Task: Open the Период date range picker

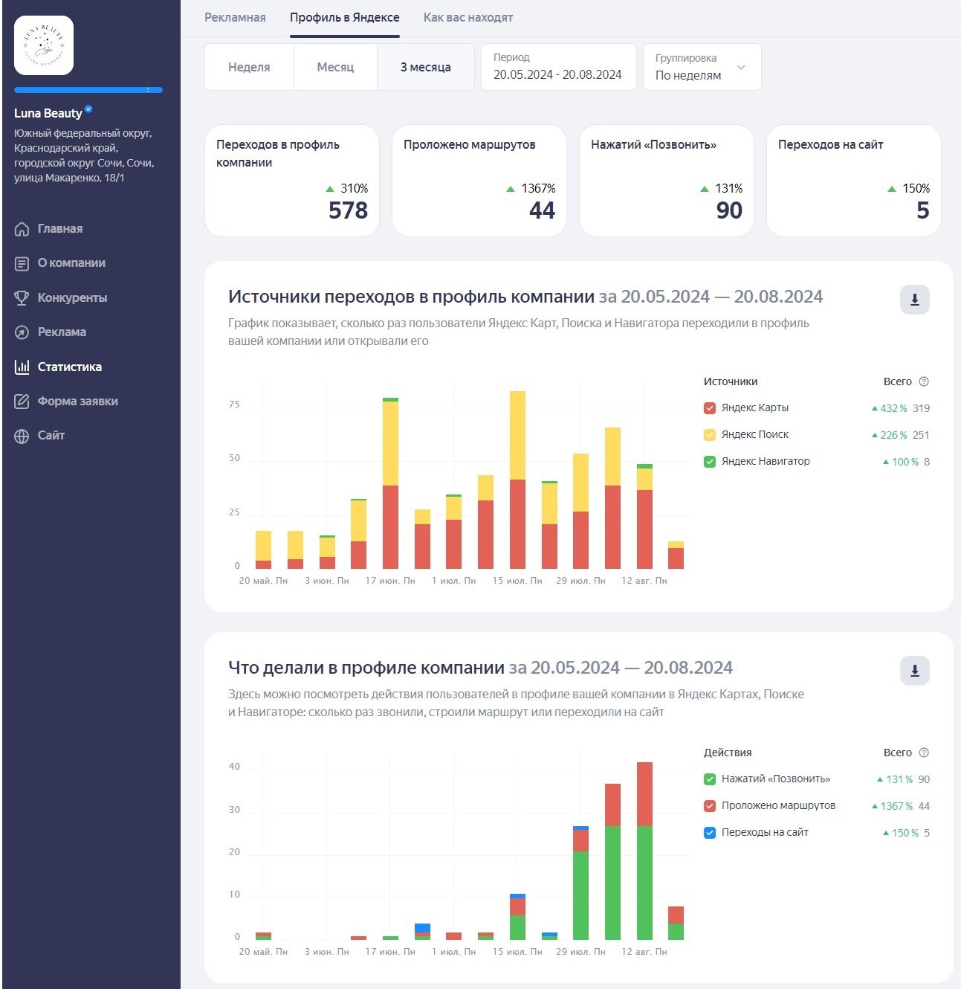Action: [x=558, y=68]
